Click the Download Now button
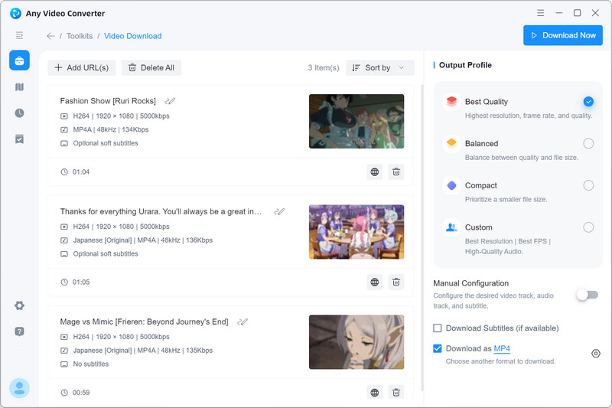This screenshot has width=612, height=408. click(x=562, y=35)
